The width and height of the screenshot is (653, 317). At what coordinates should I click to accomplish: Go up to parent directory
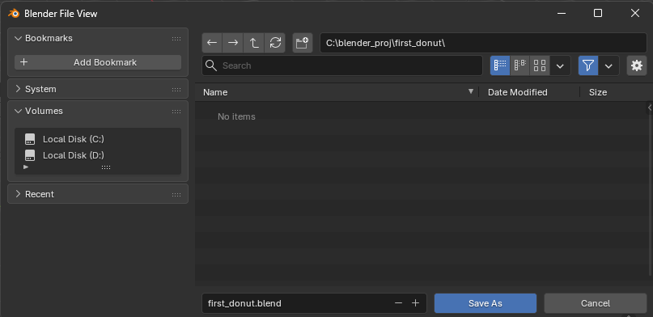pyautogui.click(x=254, y=43)
